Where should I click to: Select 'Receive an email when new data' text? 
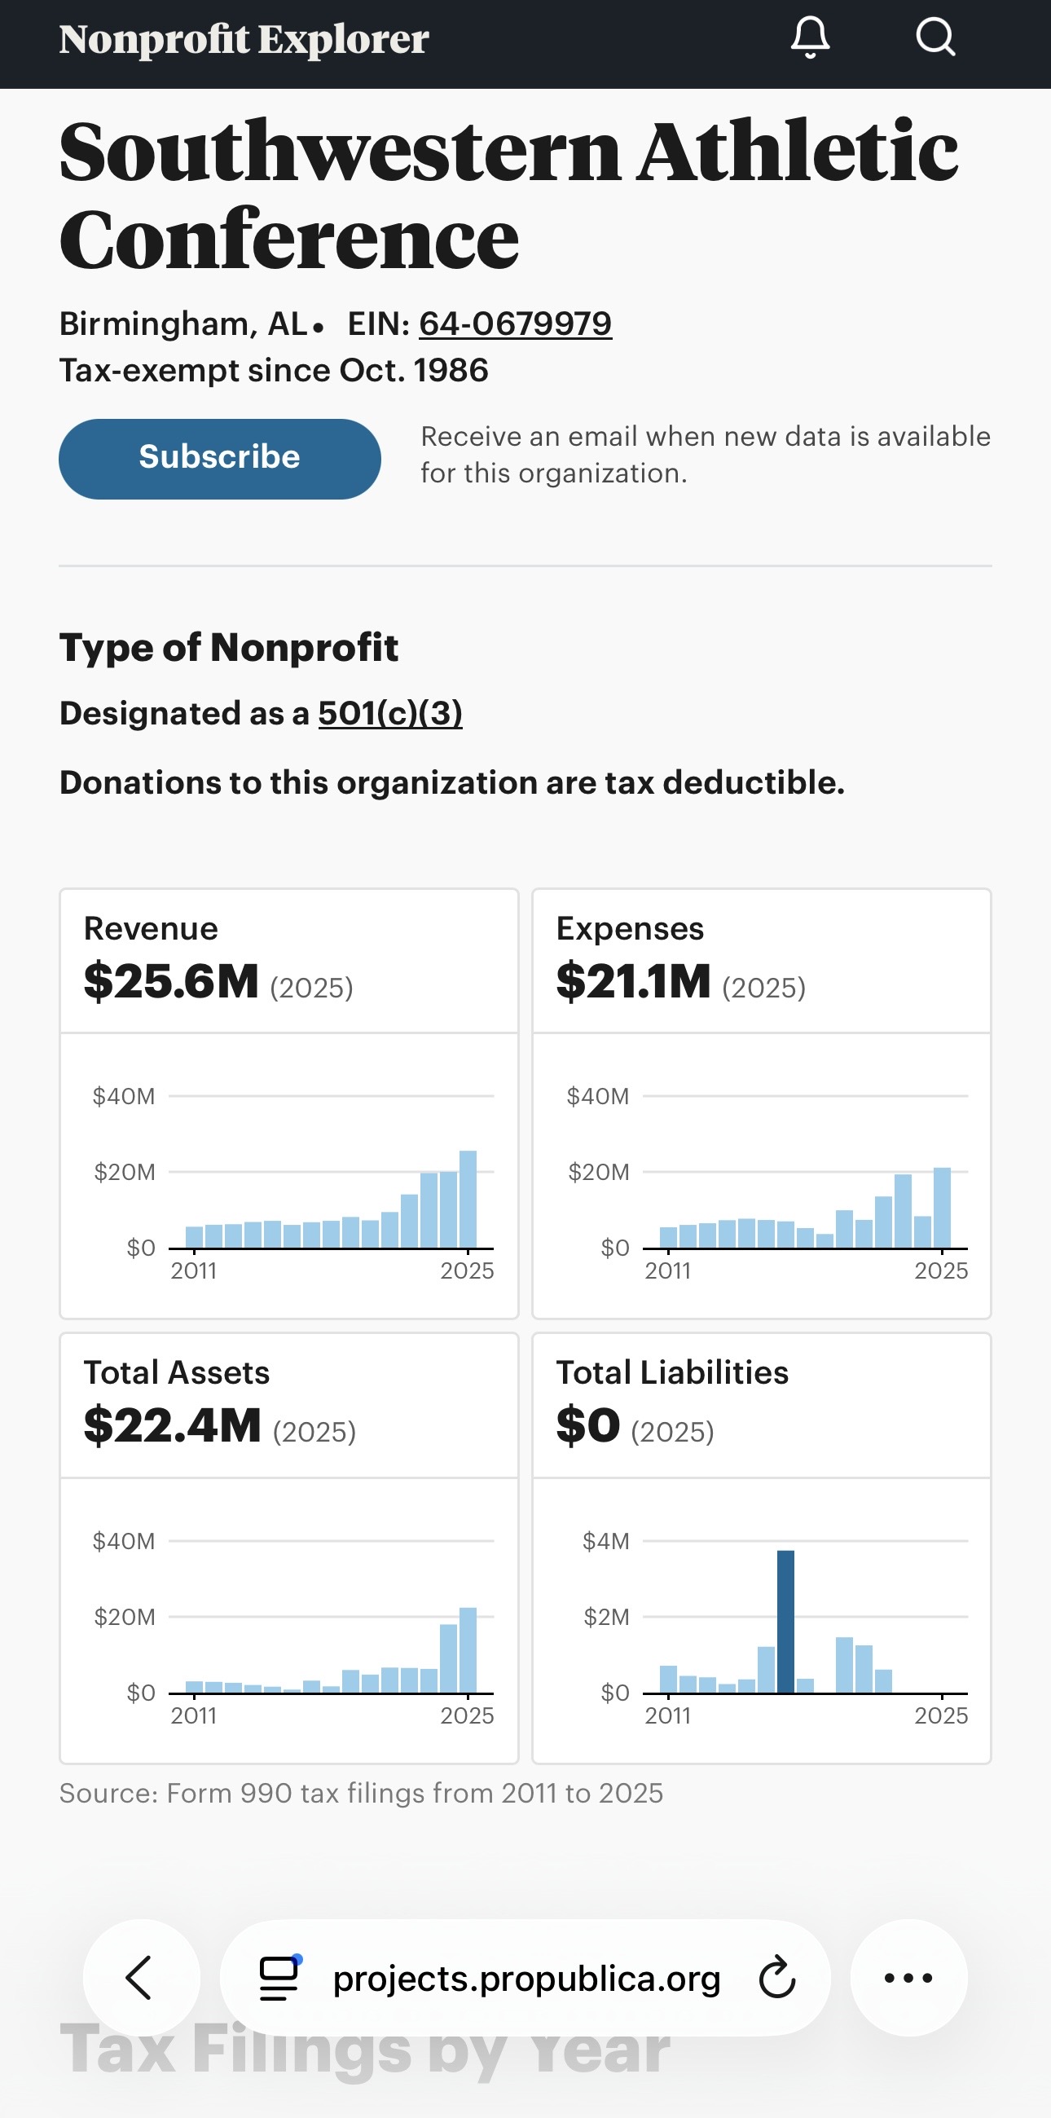pyautogui.click(x=706, y=455)
